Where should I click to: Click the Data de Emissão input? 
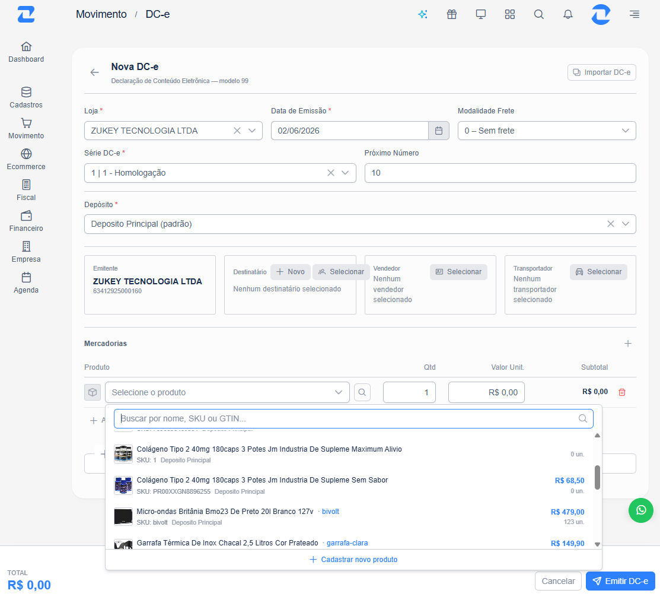point(350,131)
